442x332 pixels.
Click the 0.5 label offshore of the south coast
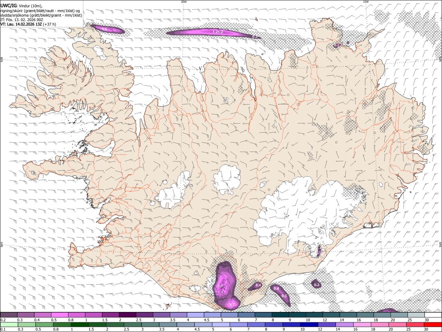point(284,296)
